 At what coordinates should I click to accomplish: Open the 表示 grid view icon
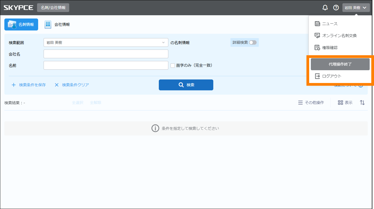tap(340, 103)
